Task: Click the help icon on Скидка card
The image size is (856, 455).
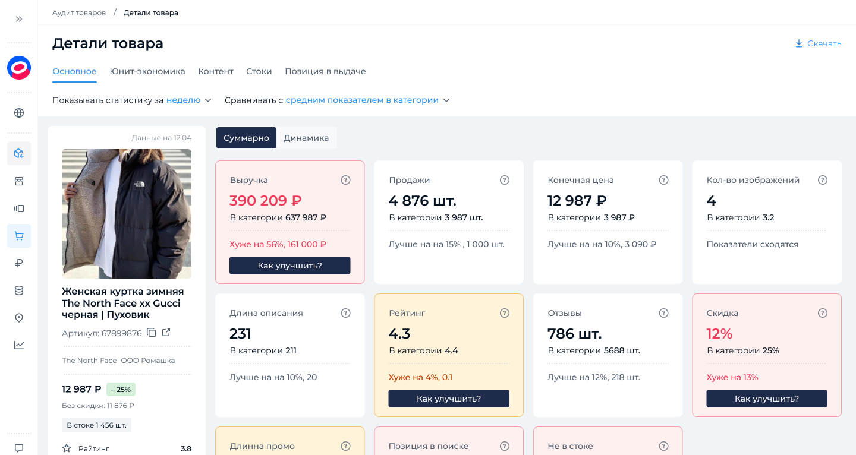Action: (823, 313)
